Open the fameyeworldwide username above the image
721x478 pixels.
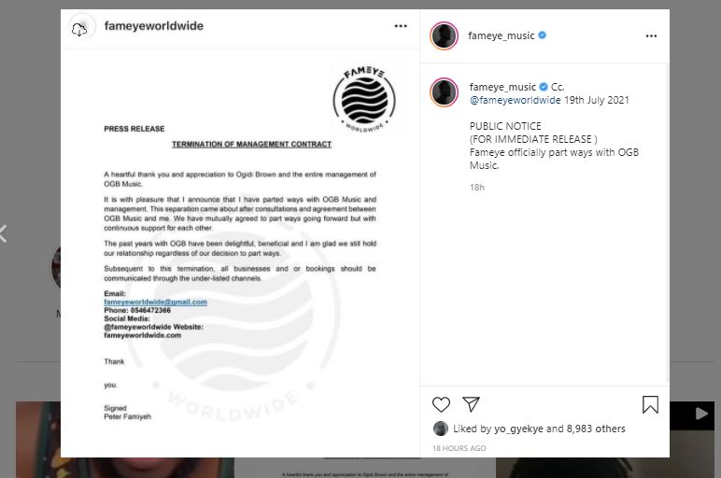coord(153,26)
